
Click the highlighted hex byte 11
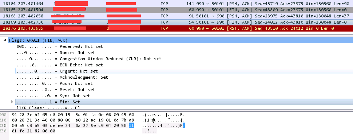[x=131, y=125]
